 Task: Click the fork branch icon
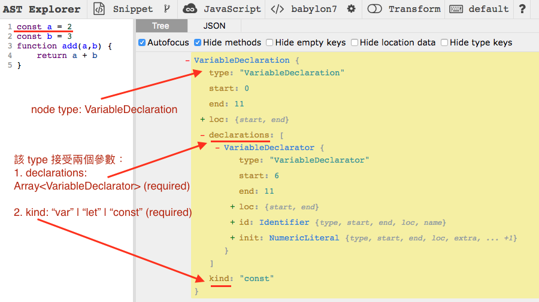pyautogui.click(x=167, y=8)
